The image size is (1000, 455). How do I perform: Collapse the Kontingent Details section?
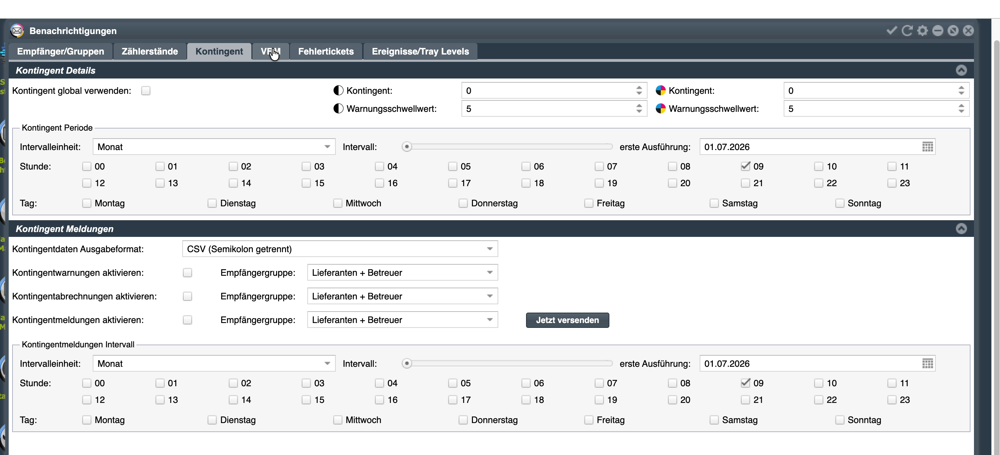click(x=961, y=70)
